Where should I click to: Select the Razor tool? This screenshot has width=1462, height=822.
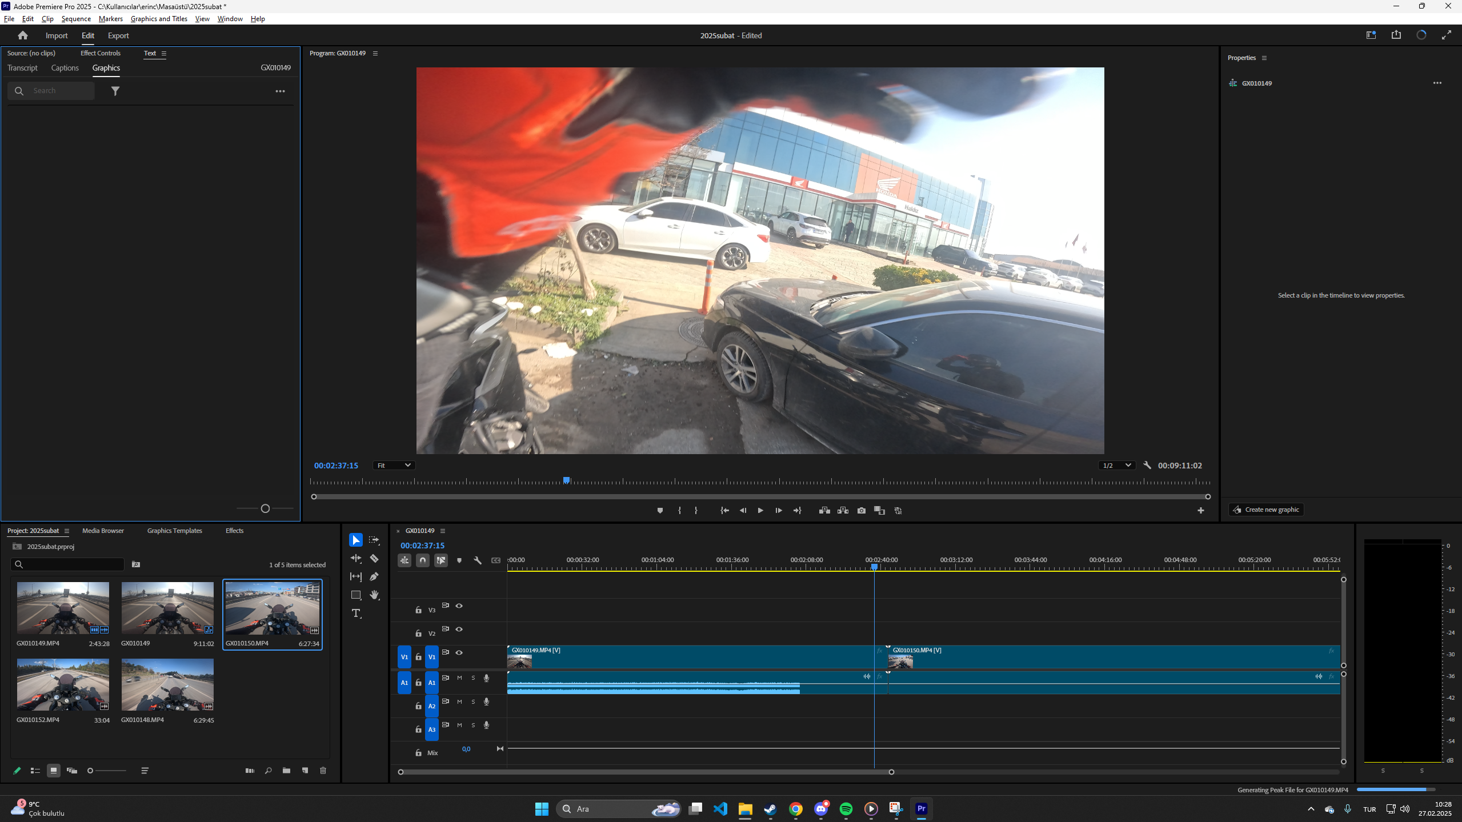pyautogui.click(x=374, y=558)
